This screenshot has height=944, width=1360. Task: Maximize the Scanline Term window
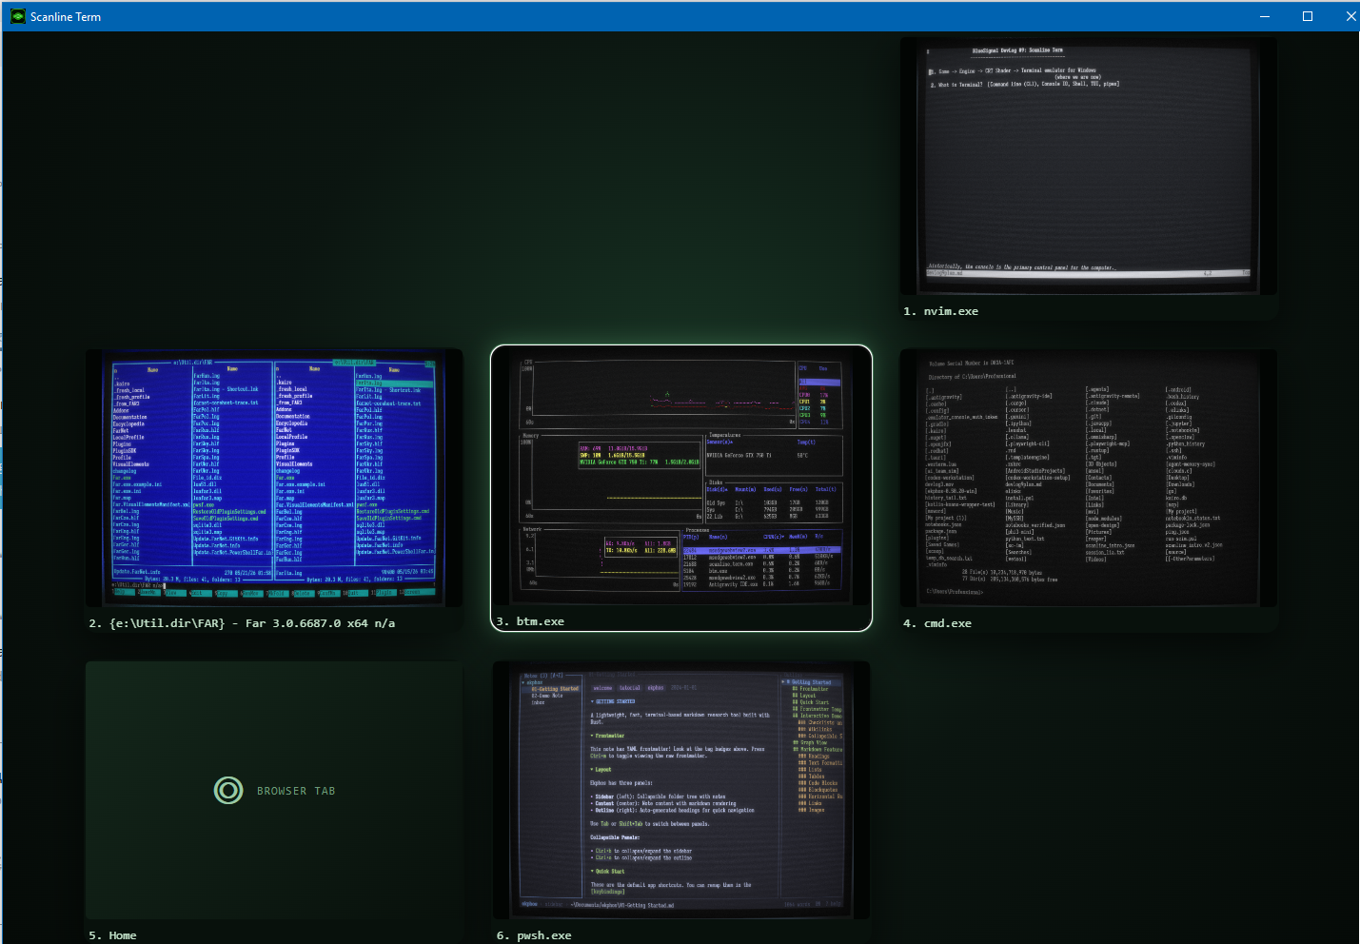1308,16
